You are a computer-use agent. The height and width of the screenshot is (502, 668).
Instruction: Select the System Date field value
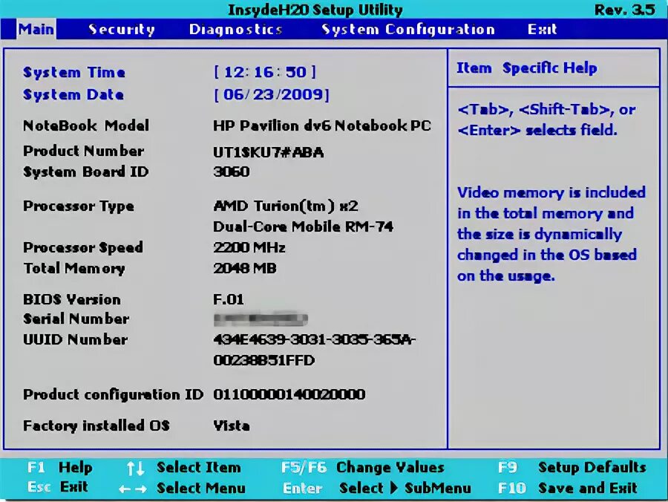pyautogui.click(x=272, y=94)
